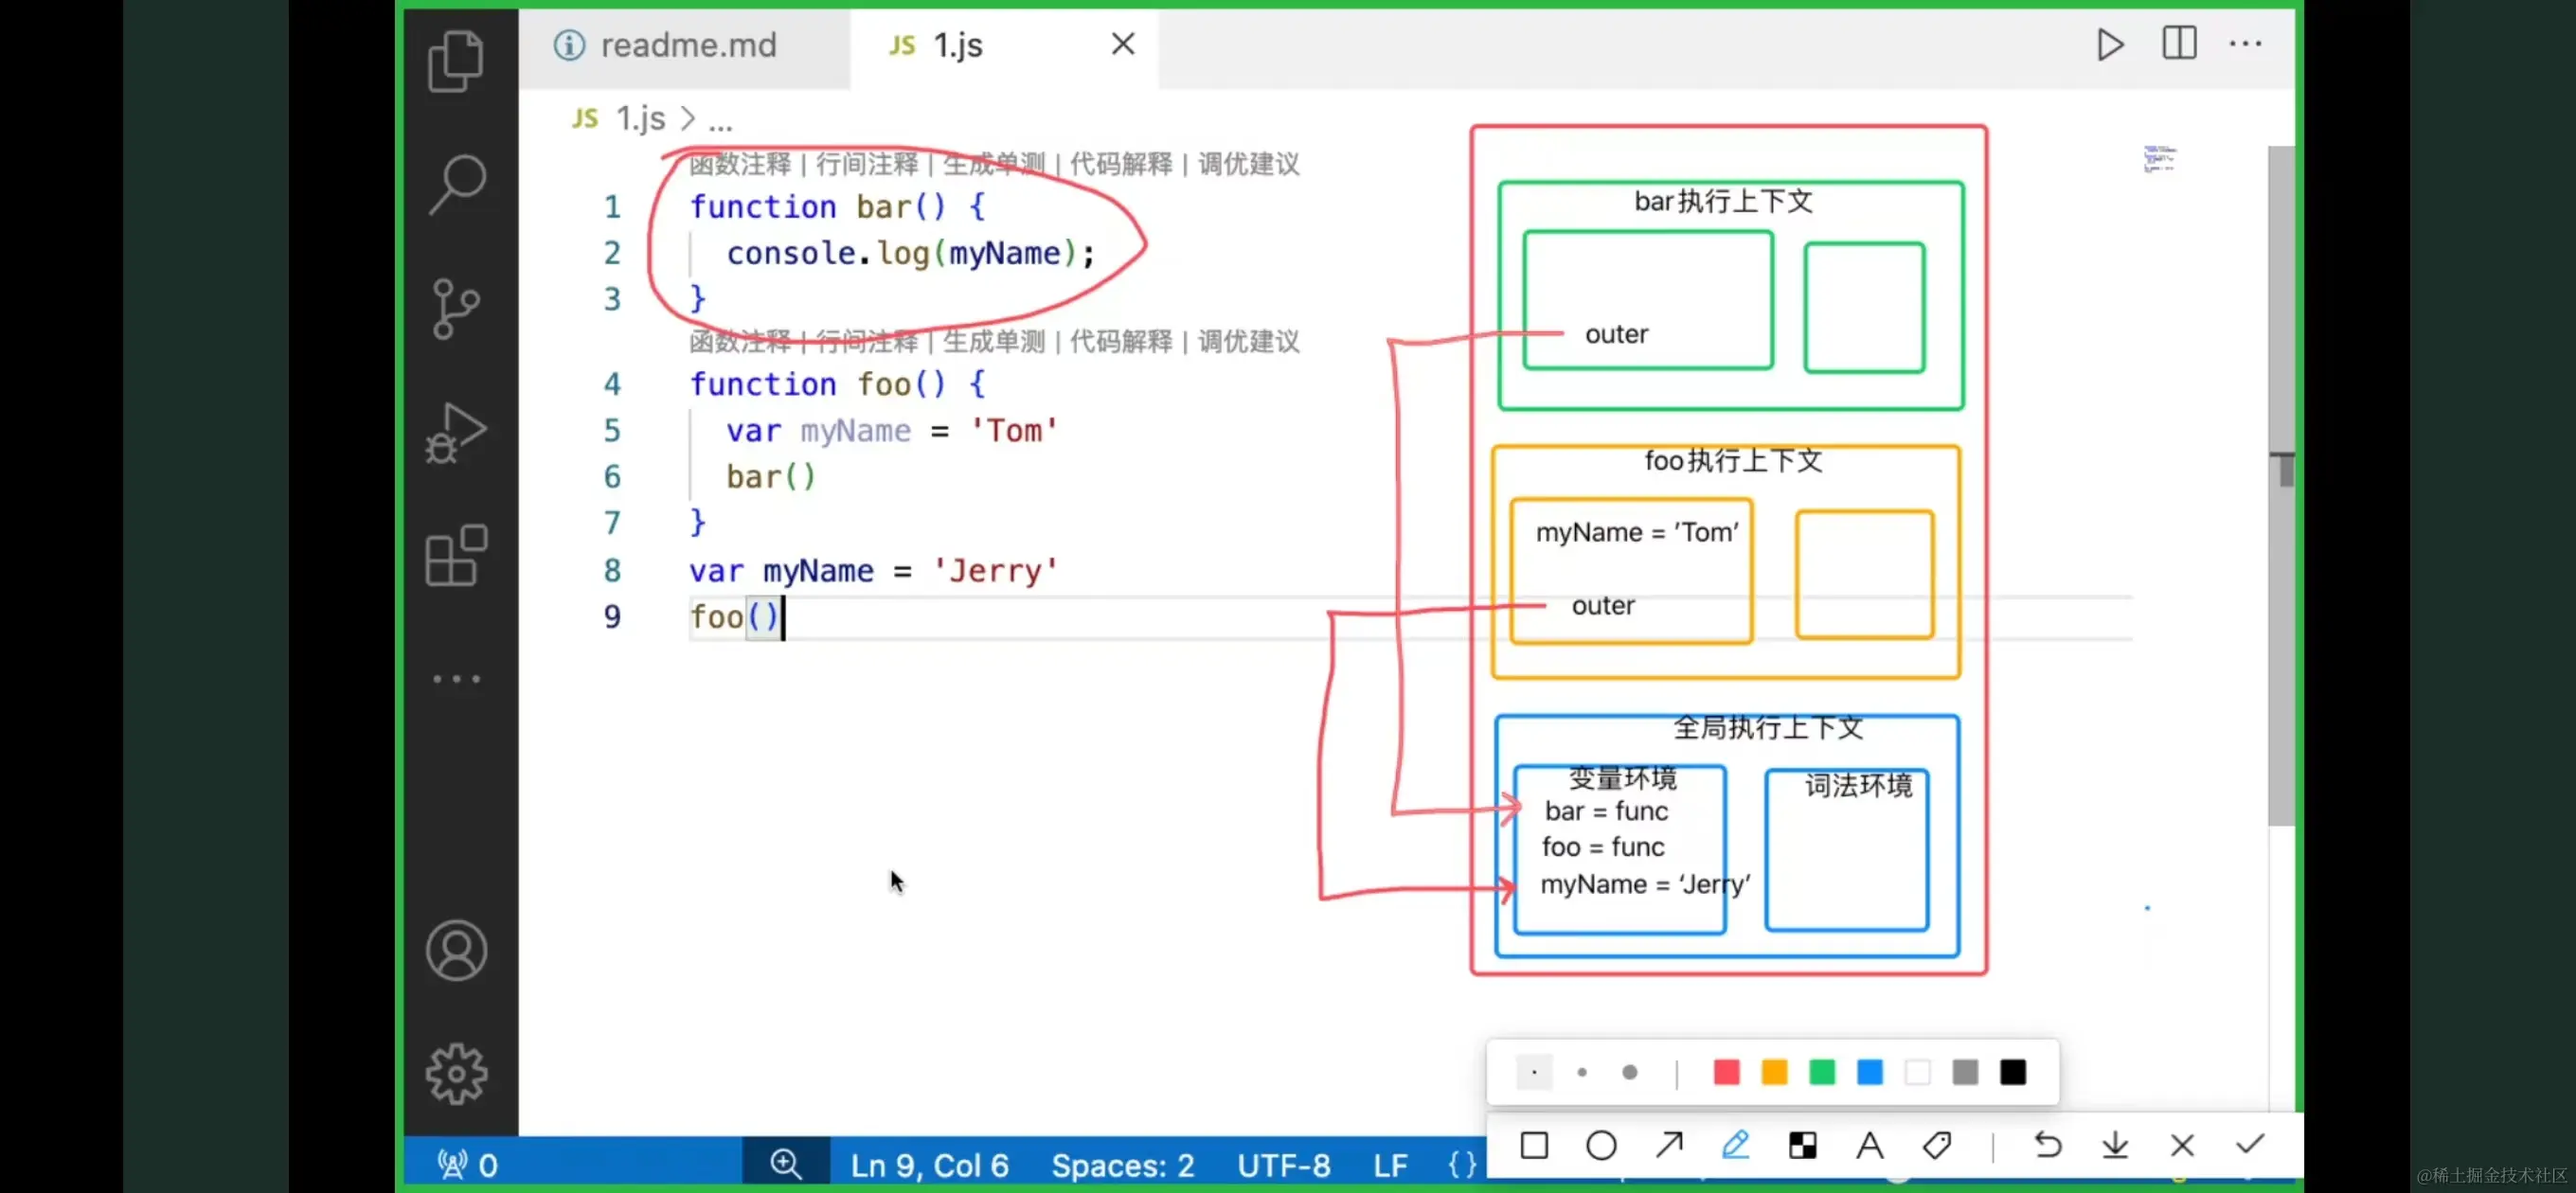Open the Explorer files icon in activity bar
2576x1193 pixels.
pyautogui.click(x=456, y=61)
